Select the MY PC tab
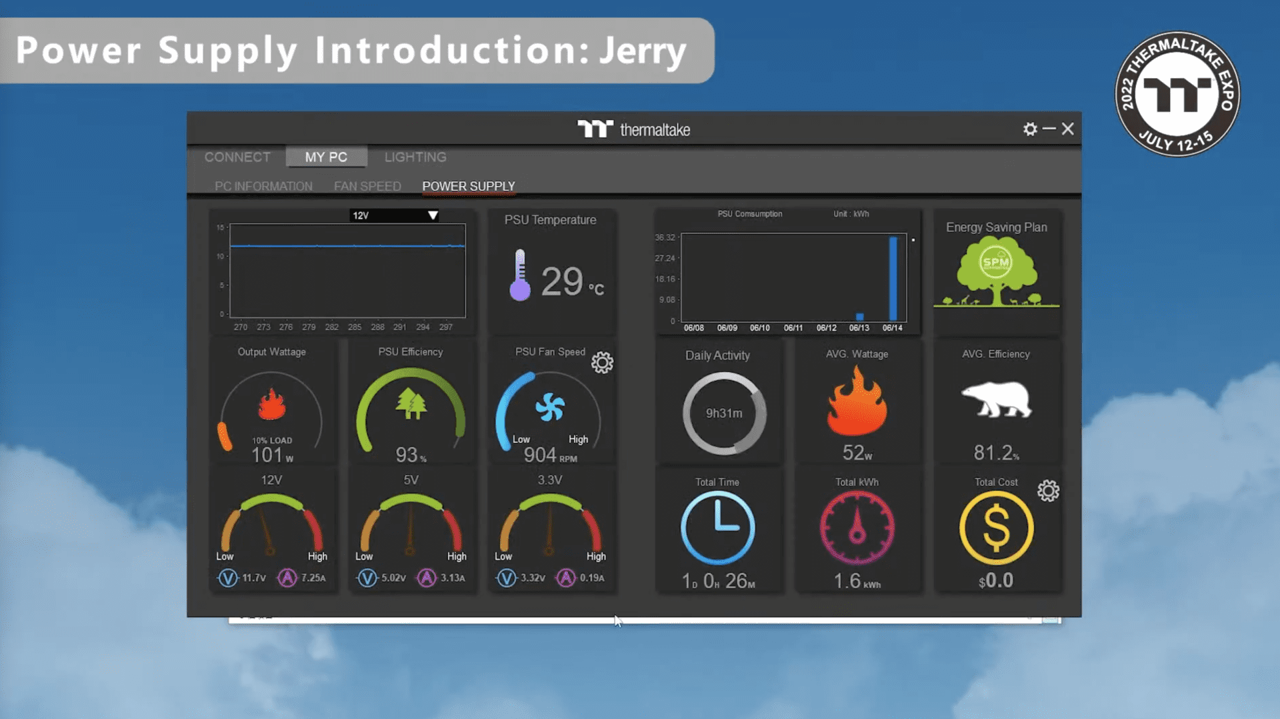 coord(326,157)
